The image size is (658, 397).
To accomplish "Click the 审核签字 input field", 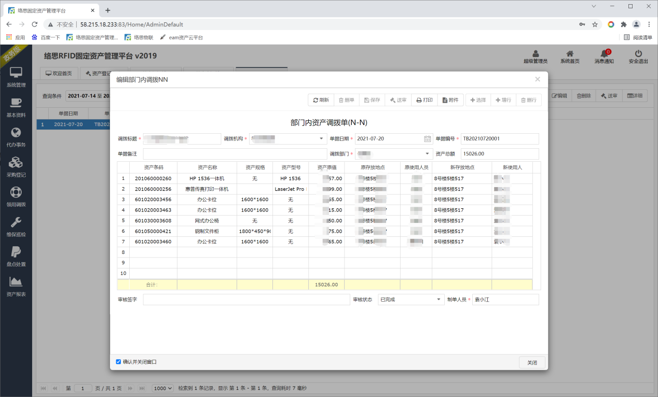I will coord(246,300).
